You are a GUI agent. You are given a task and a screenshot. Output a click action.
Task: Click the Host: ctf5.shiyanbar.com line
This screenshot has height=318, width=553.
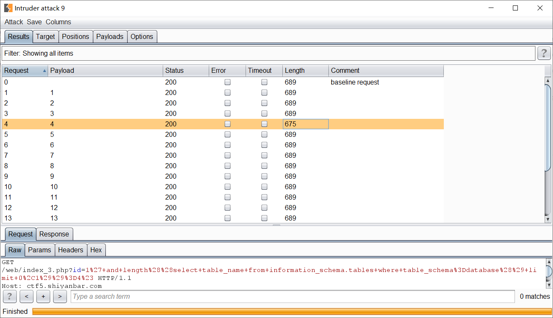coord(52,286)
